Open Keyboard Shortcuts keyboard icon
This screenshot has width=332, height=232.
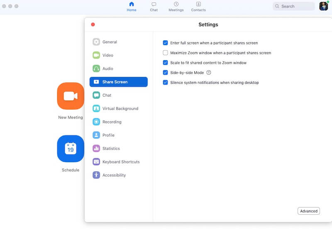click(x=96, y=162)
